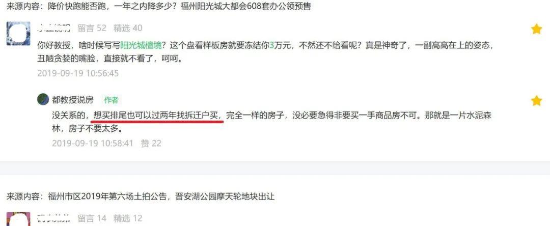Toggle the star on 都教授说房 reply
The image size is (550, 226).
pyautogui.click(x=536, y=101)
